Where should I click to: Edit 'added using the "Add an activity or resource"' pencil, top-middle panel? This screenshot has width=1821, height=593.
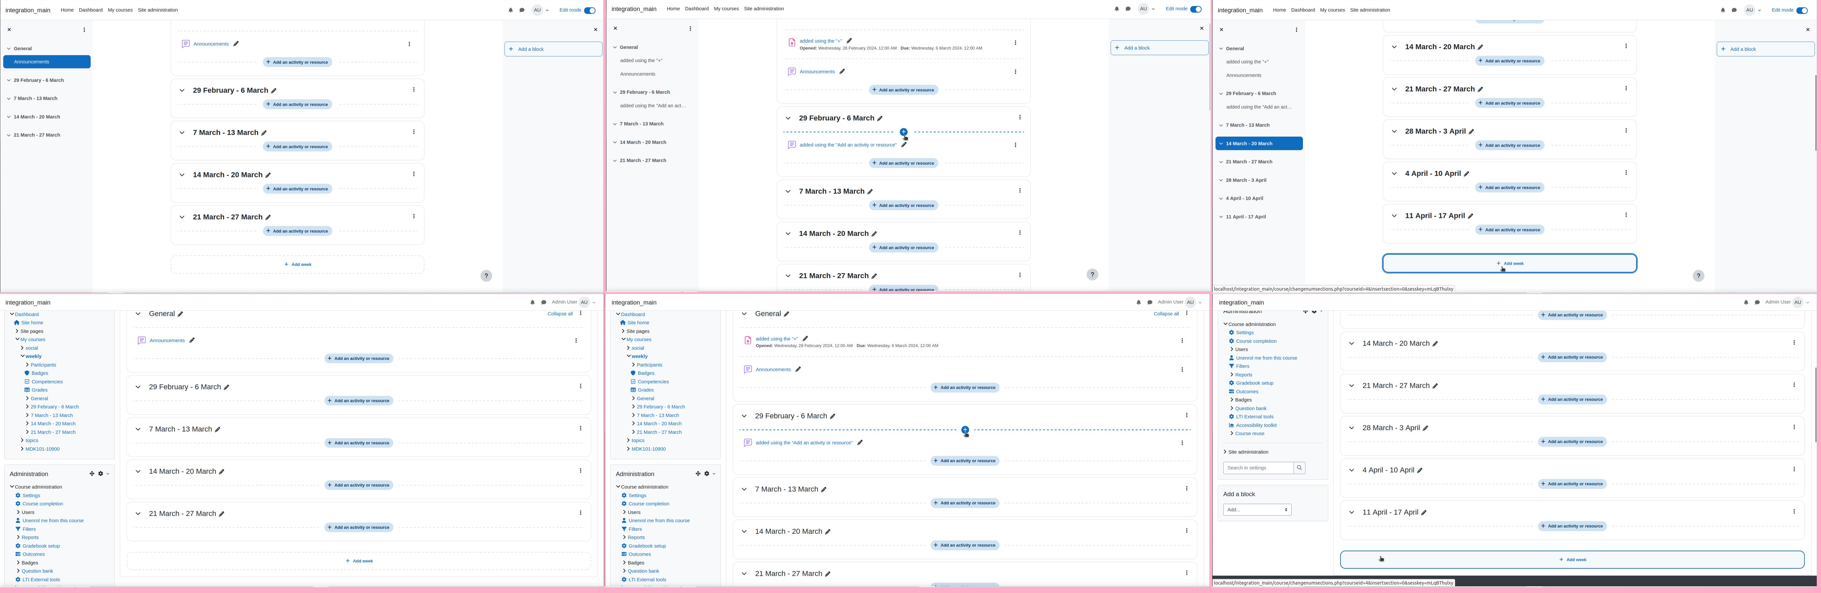click(x=903, y=145)
